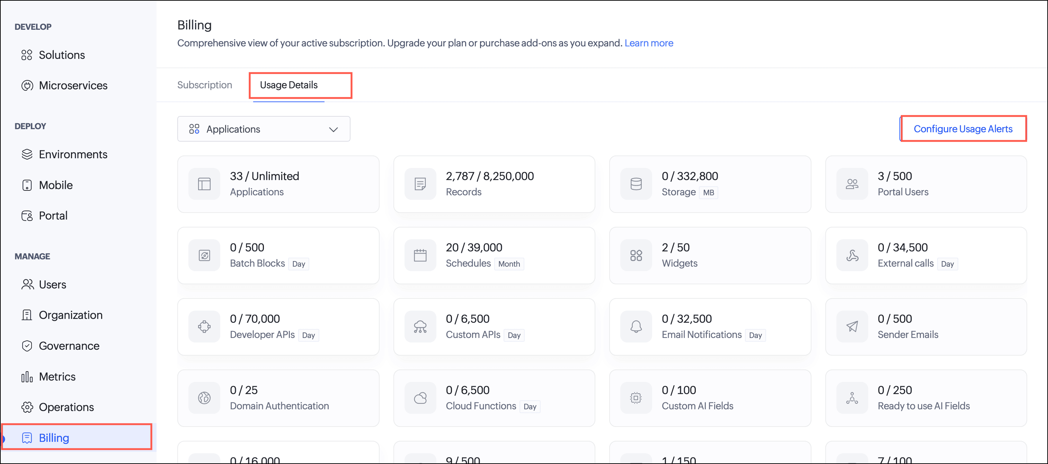Open Billing in the sidebar
1048x464 pixels.
click(x=54, y=438)
